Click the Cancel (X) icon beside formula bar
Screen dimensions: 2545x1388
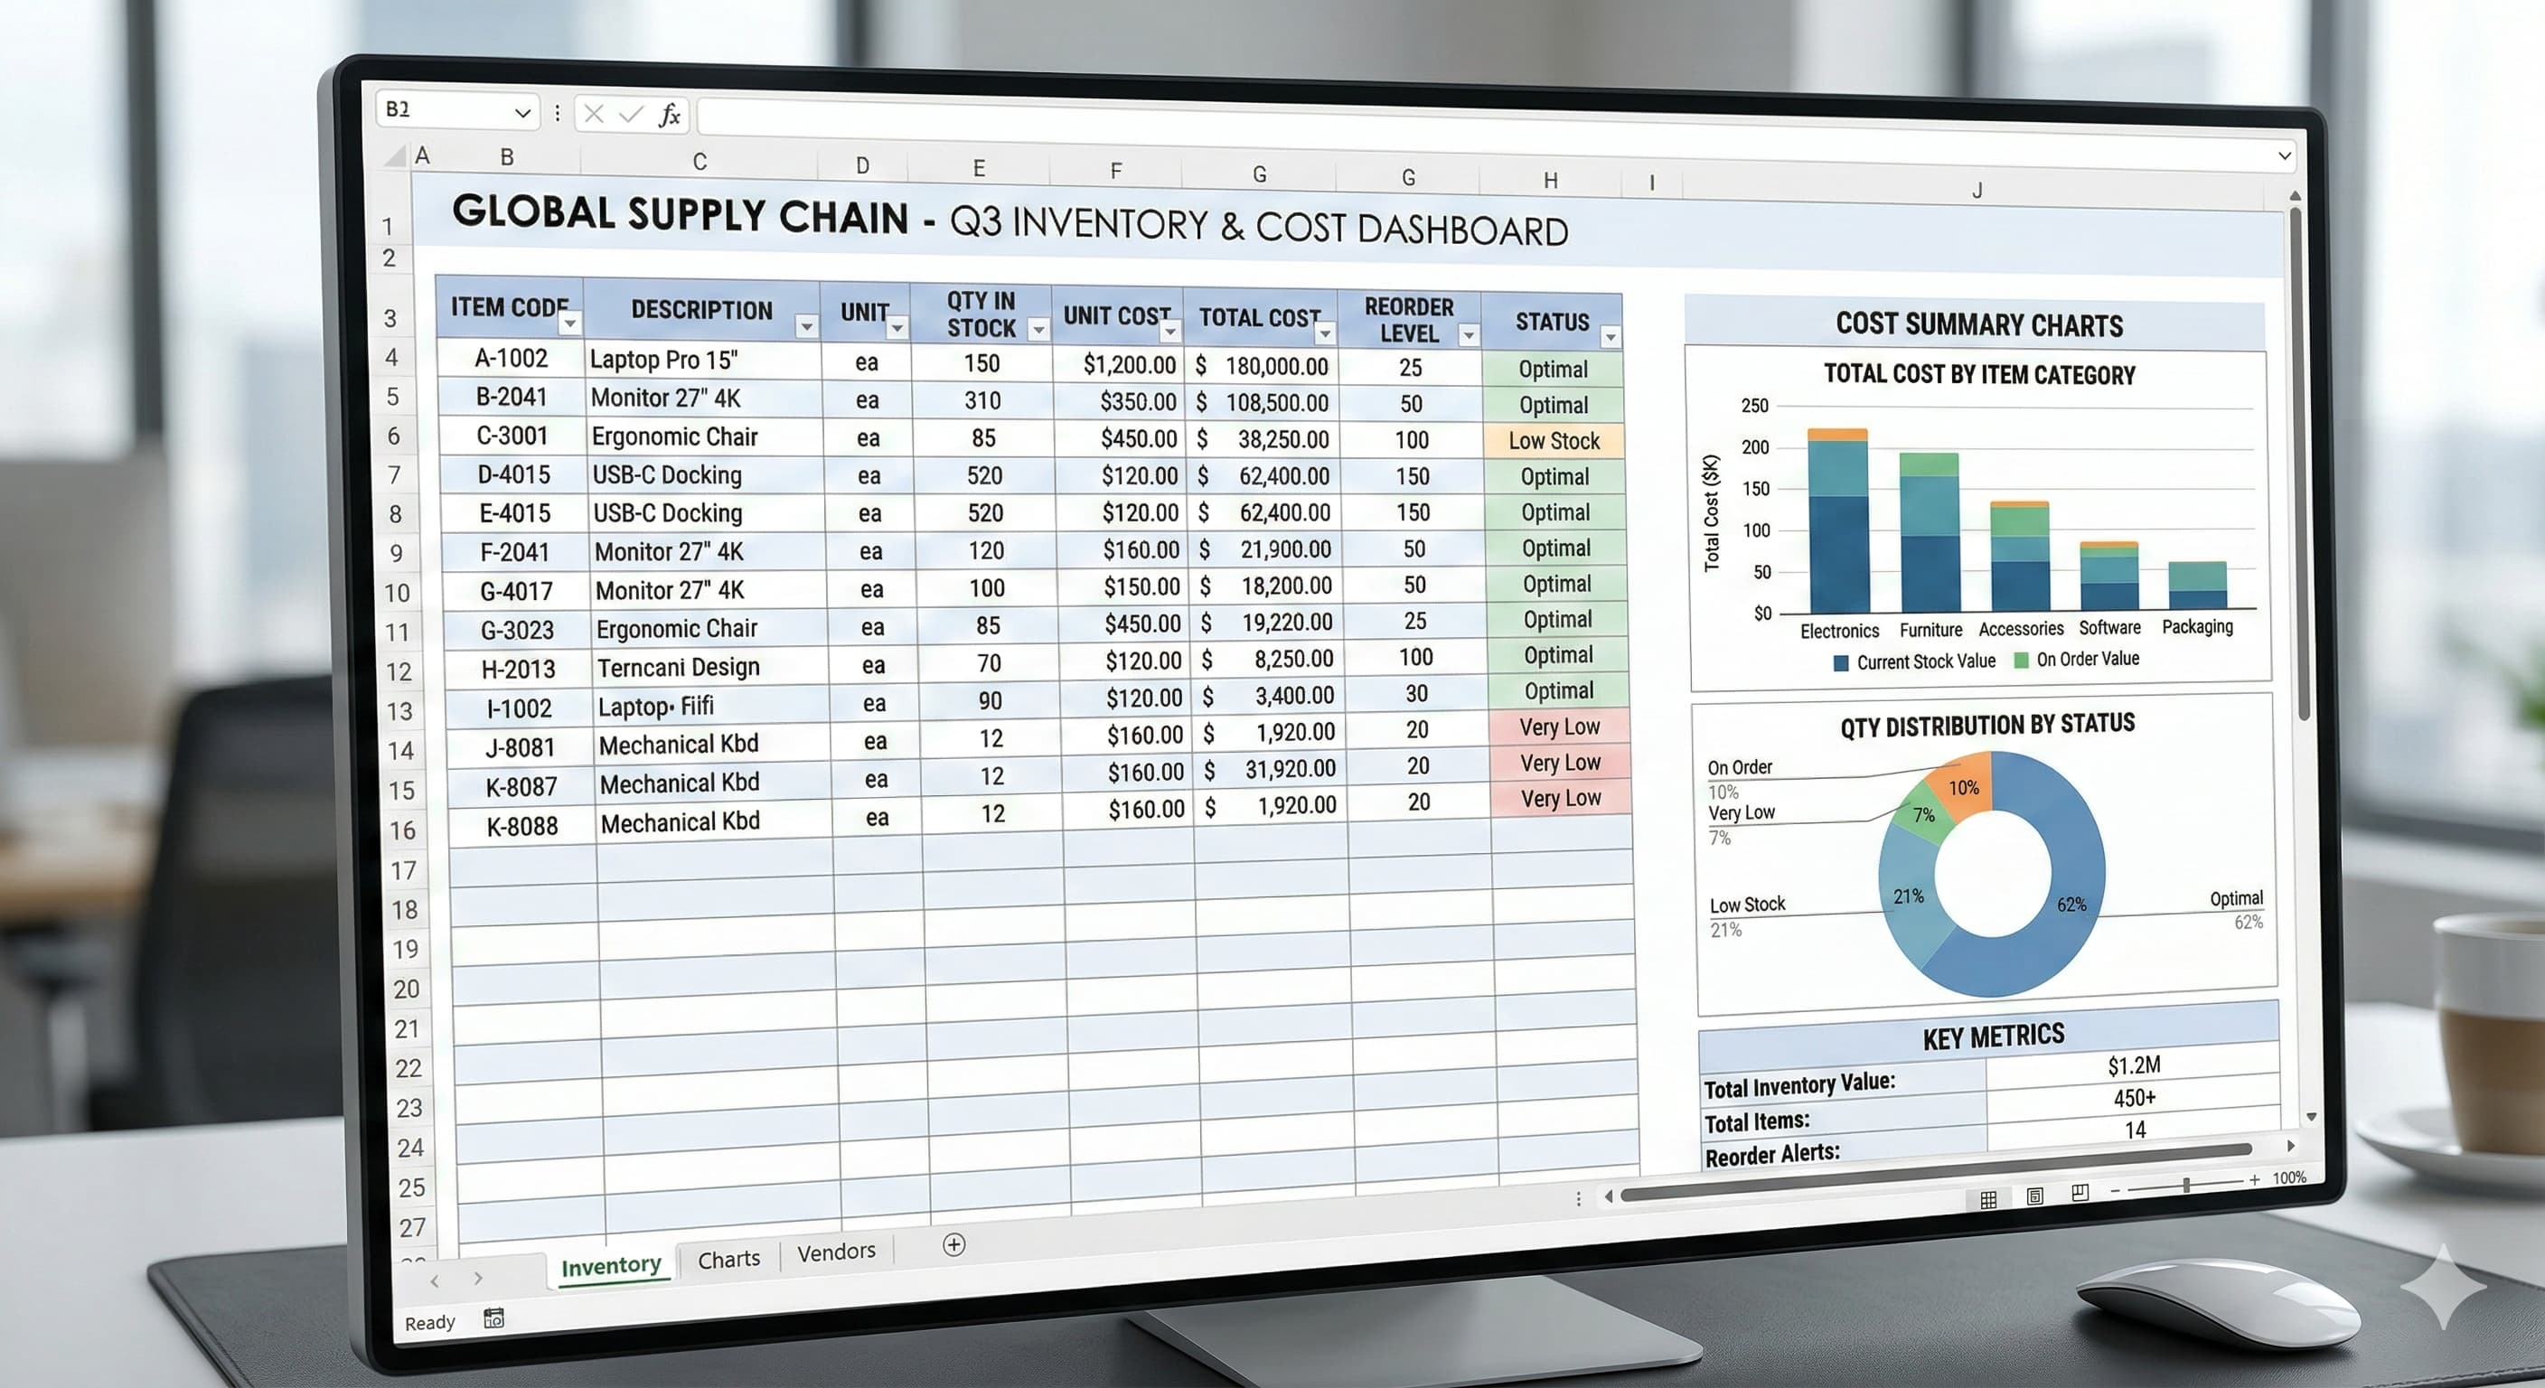594,115
